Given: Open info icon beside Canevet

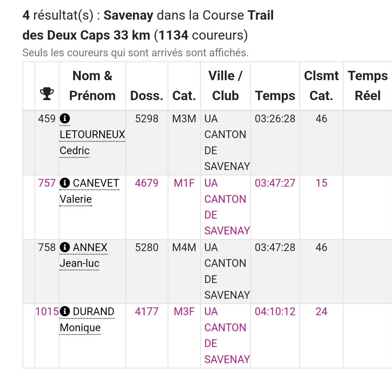Looking at the screenshot, I should pyautogui.click(x=65, y=183).
